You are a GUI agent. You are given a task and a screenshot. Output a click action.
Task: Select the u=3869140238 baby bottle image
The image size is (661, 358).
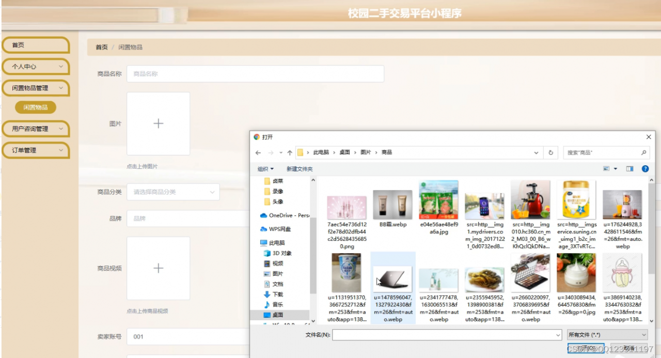[622, 288]
